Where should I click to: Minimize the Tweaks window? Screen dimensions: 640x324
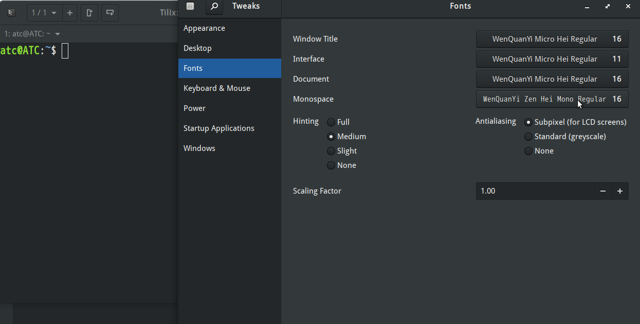[588, 7]
